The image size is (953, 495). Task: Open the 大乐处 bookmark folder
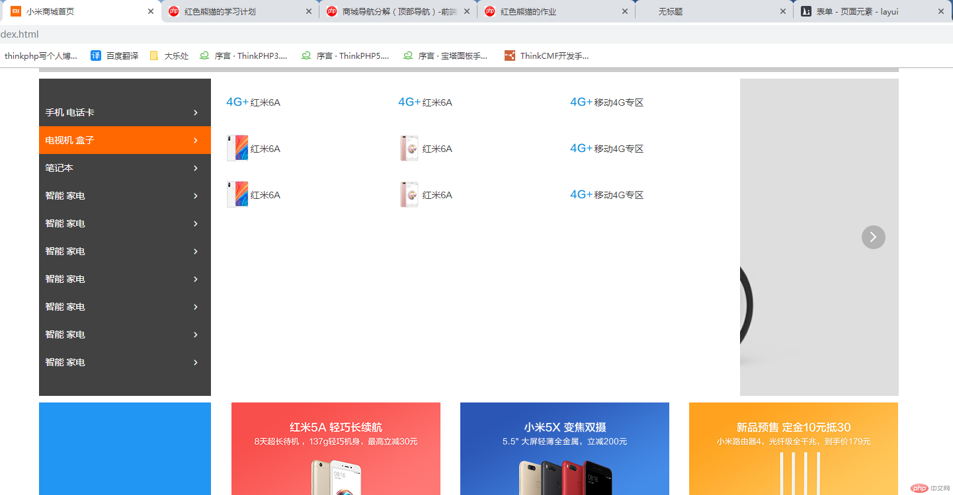[x=169, y=56]
